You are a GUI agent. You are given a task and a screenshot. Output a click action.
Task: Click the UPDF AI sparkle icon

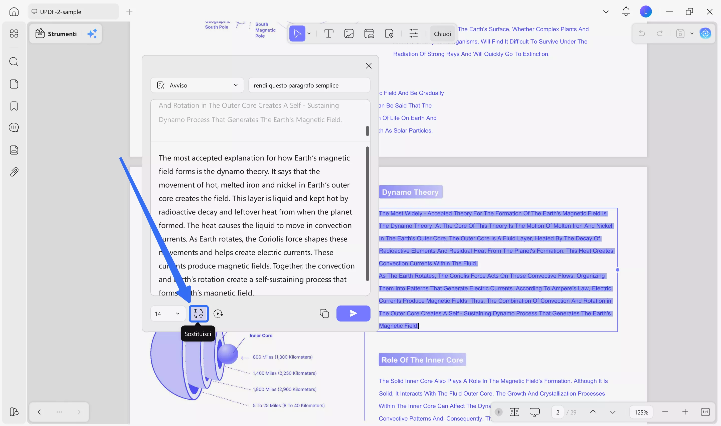[x=92, y=33]
